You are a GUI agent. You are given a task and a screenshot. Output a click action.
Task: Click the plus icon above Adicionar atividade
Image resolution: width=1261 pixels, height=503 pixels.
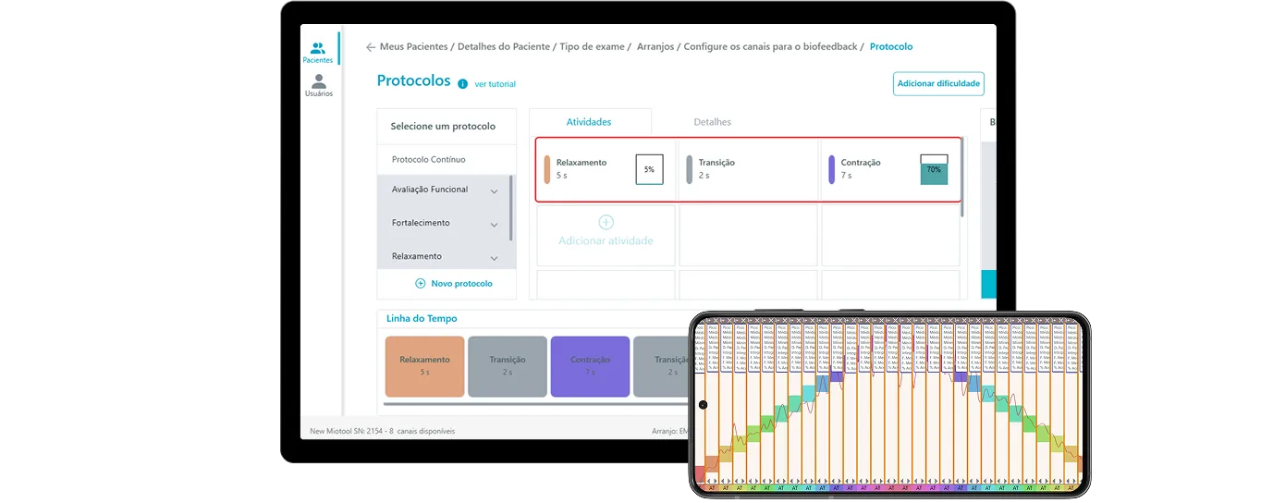pos(606,222)
